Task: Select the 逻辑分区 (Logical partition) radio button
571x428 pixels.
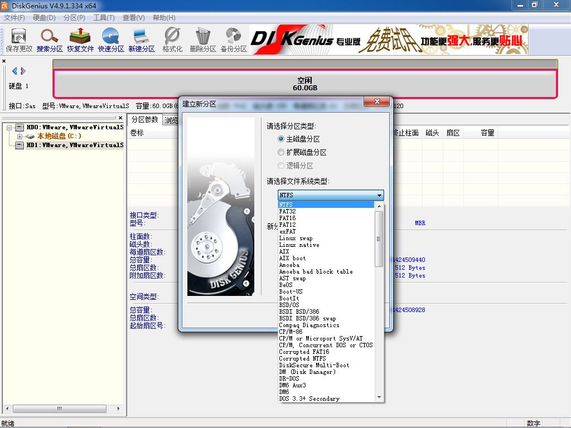Action: (281, 166)
